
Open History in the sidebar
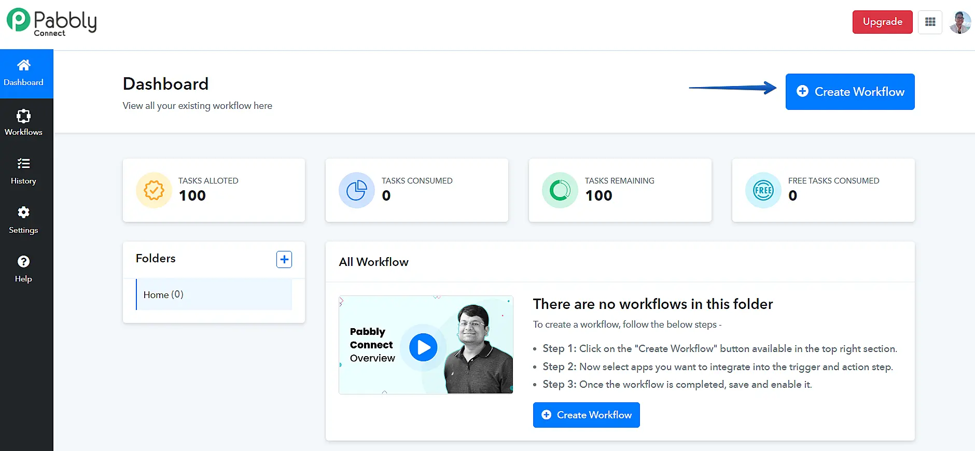pos(24,171)
